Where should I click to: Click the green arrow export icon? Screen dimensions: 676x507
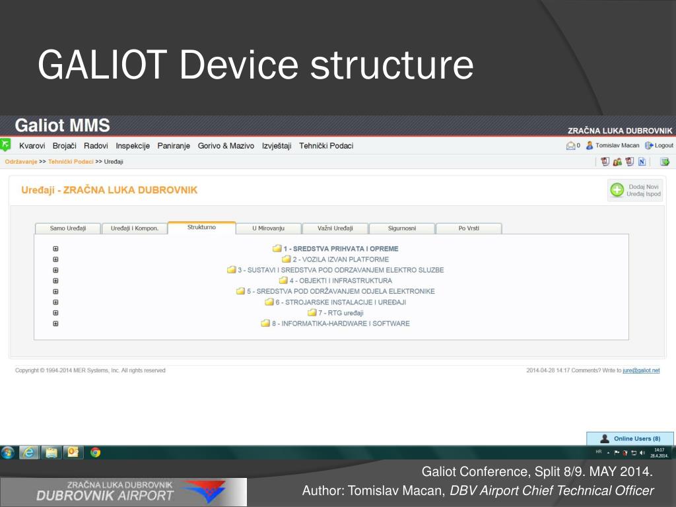[x=665, y=162]
